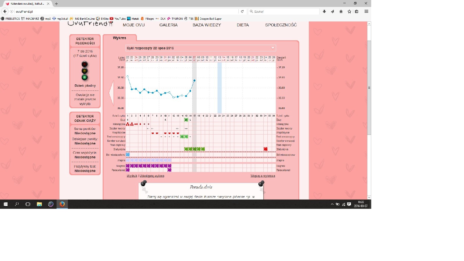Go to the browser home page icon

tap(341, 11)
